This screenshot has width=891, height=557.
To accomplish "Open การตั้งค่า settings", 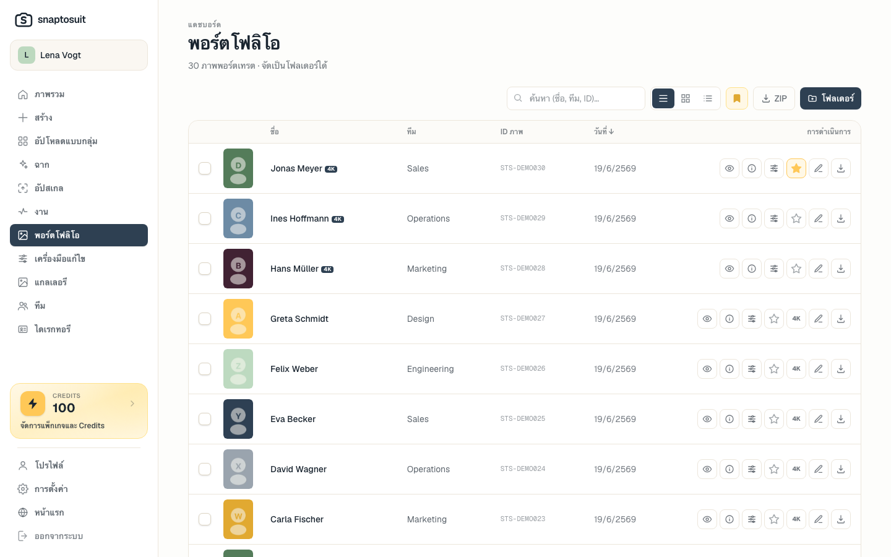I will [79, 489].
